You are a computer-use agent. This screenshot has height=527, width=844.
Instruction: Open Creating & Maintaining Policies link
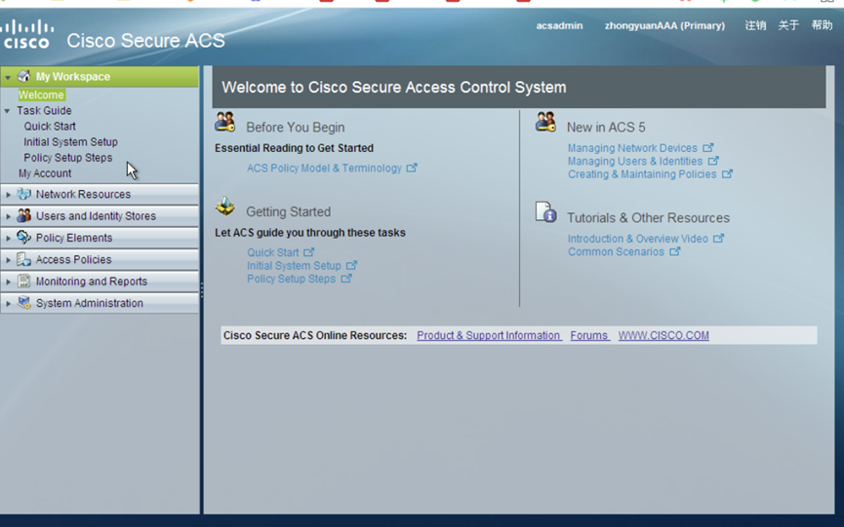pyautogui.click(x=642, y=174)
